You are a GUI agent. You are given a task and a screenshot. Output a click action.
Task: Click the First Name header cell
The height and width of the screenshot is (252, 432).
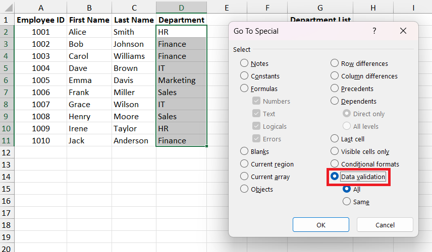click(89, 20)
